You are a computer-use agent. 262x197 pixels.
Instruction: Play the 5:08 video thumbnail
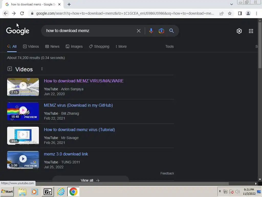[x=23, y=160]
